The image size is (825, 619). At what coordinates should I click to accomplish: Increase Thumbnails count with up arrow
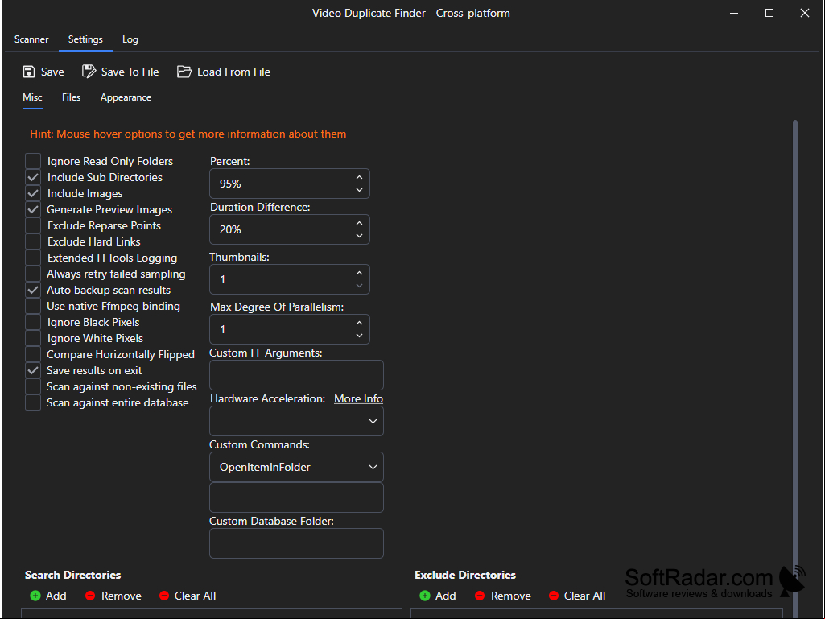coord(359,273)
